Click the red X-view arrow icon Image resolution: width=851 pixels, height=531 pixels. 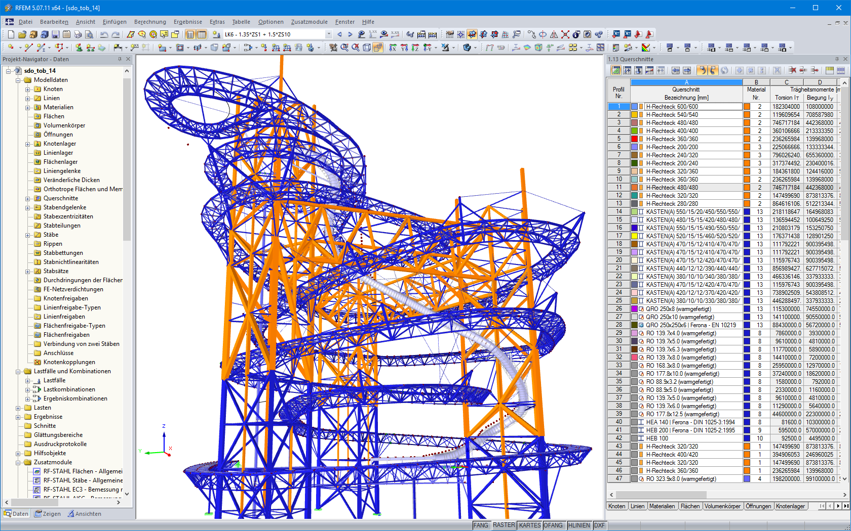392,48
